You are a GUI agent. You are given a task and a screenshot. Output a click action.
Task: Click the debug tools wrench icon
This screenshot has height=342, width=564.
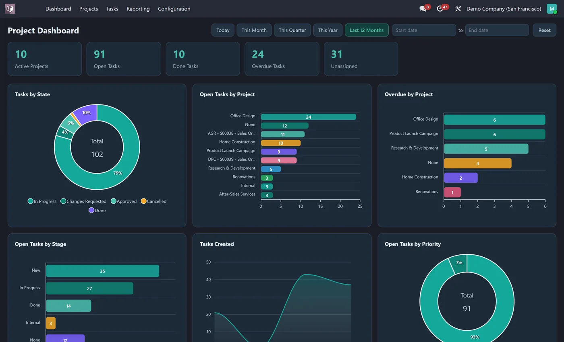(458, 8)
